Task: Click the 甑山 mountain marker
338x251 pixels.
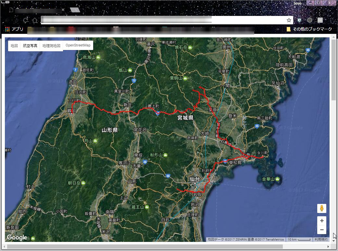Action: click(x=130, y=70)
